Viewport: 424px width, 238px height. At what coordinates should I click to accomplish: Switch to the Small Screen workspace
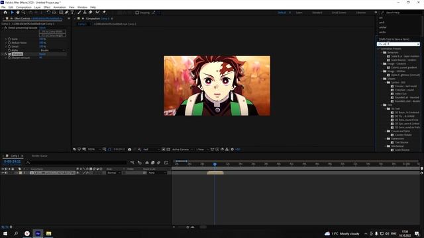(x=339, y=13)
